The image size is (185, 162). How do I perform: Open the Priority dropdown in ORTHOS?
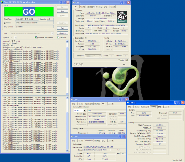(x=16, y=38)
